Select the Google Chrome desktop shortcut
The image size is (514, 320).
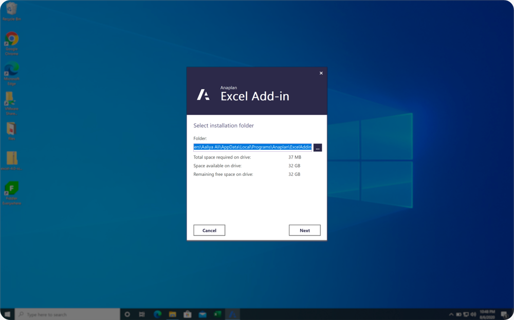tap(12, 44)
